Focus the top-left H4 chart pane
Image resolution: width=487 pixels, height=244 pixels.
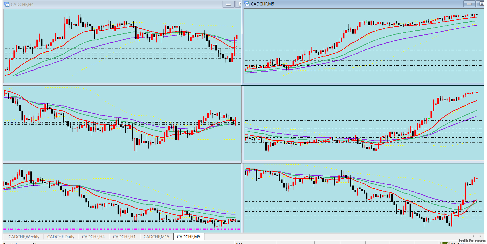click(122, 46)
